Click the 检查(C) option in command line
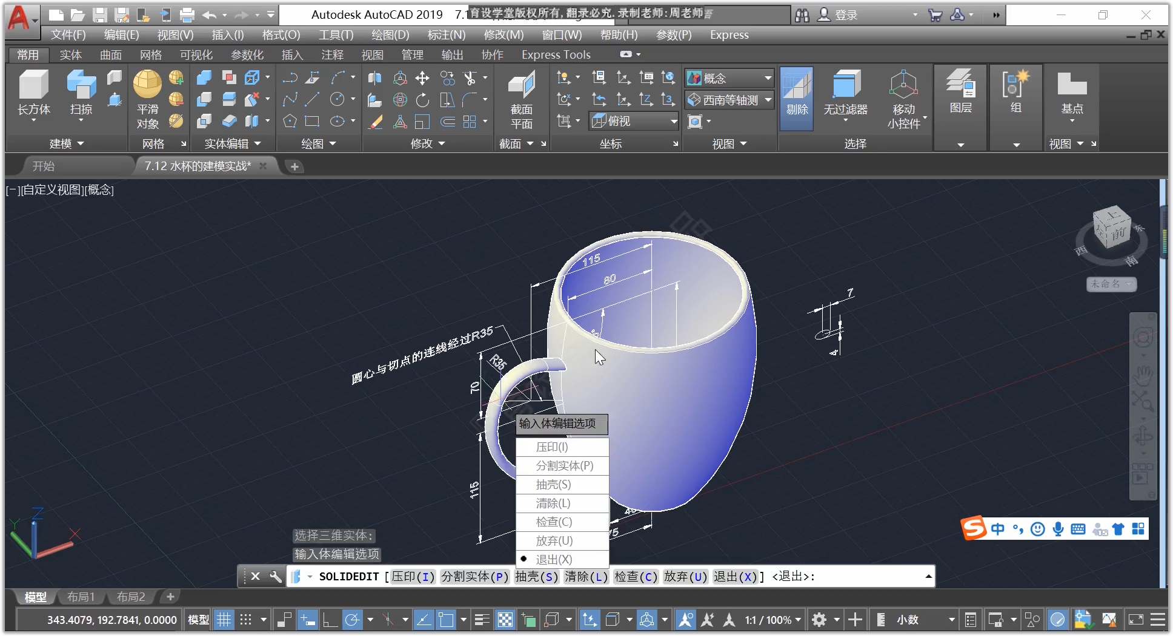Screen dimensions: 1173x636 [x=636, y=577]
